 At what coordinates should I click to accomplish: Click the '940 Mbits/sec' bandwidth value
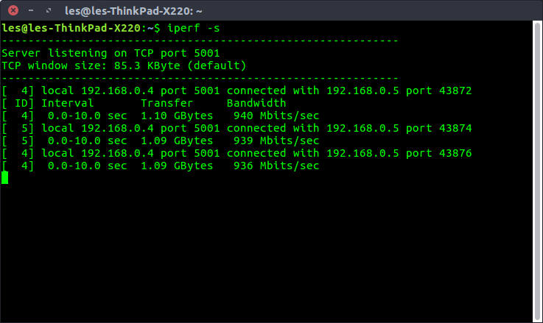(x=276, y=116)
